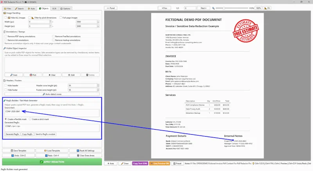313x171 pixels.
Task: Click the Delete button with trash icon
Action: [x=90, y=75]
